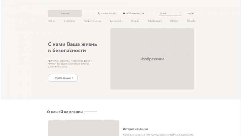The width and height of the screenshot is (242, 136).
Task: Open the Новости menu item
Action: (x=174, y=21)
